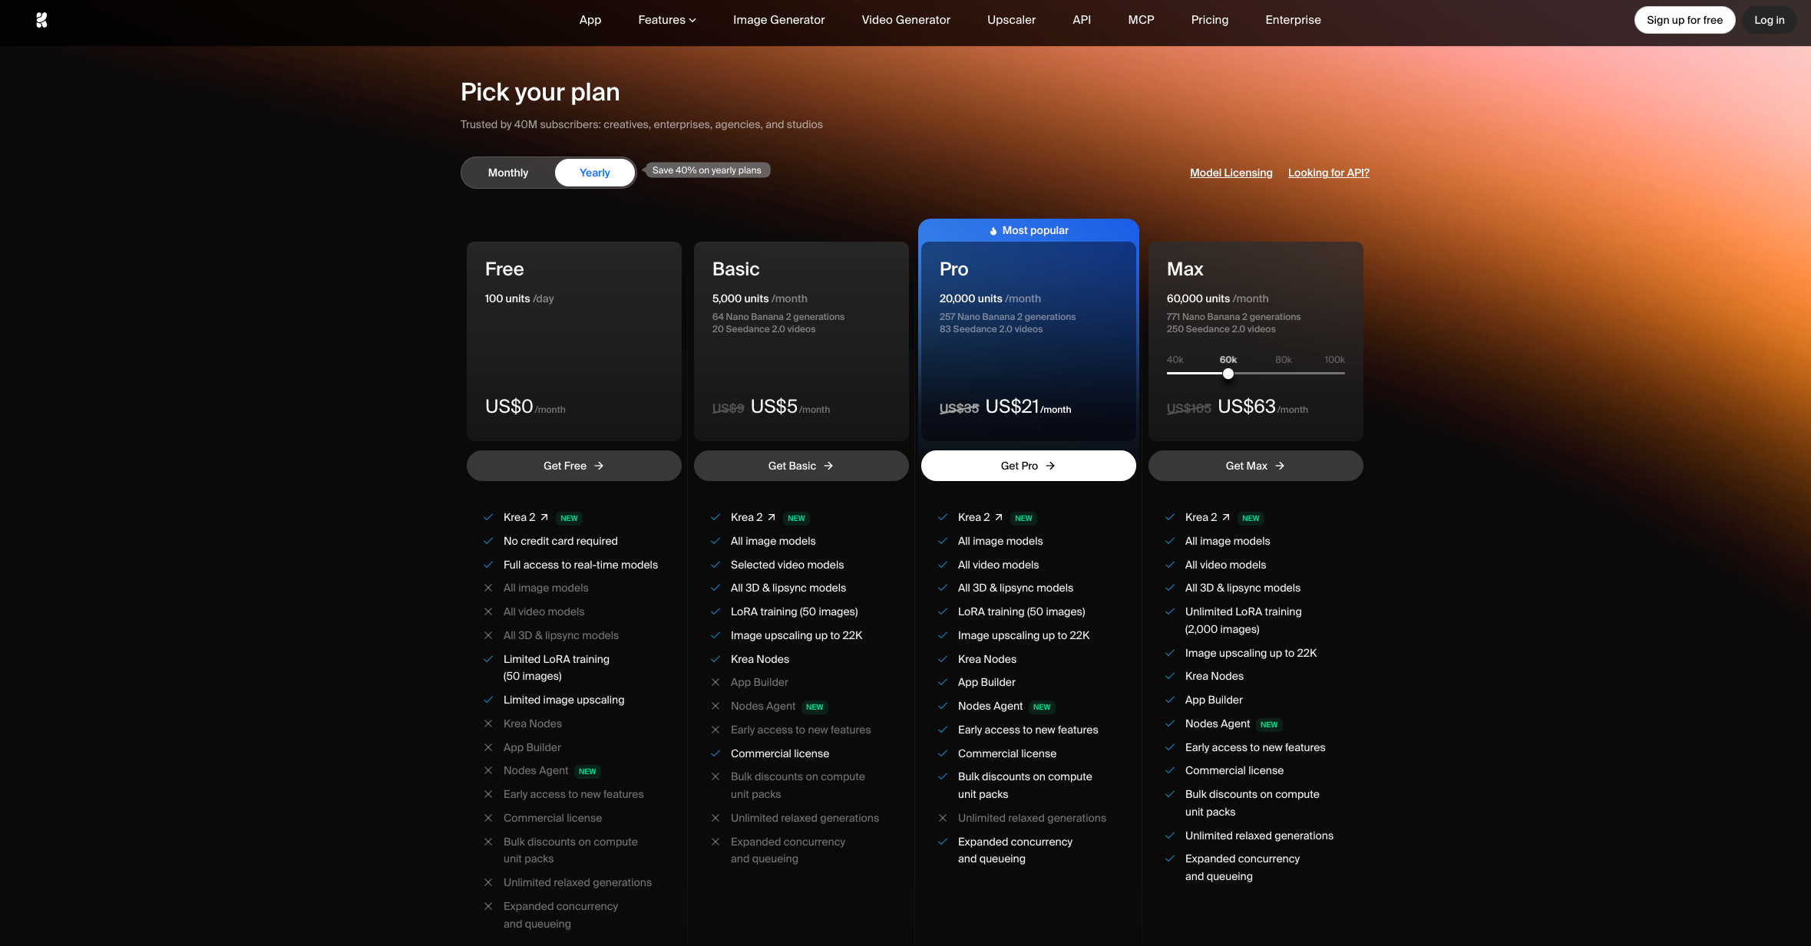The image size is (1811, 946).
Task: Open the Enterprise navigation item
Action: coord(1294,20)
